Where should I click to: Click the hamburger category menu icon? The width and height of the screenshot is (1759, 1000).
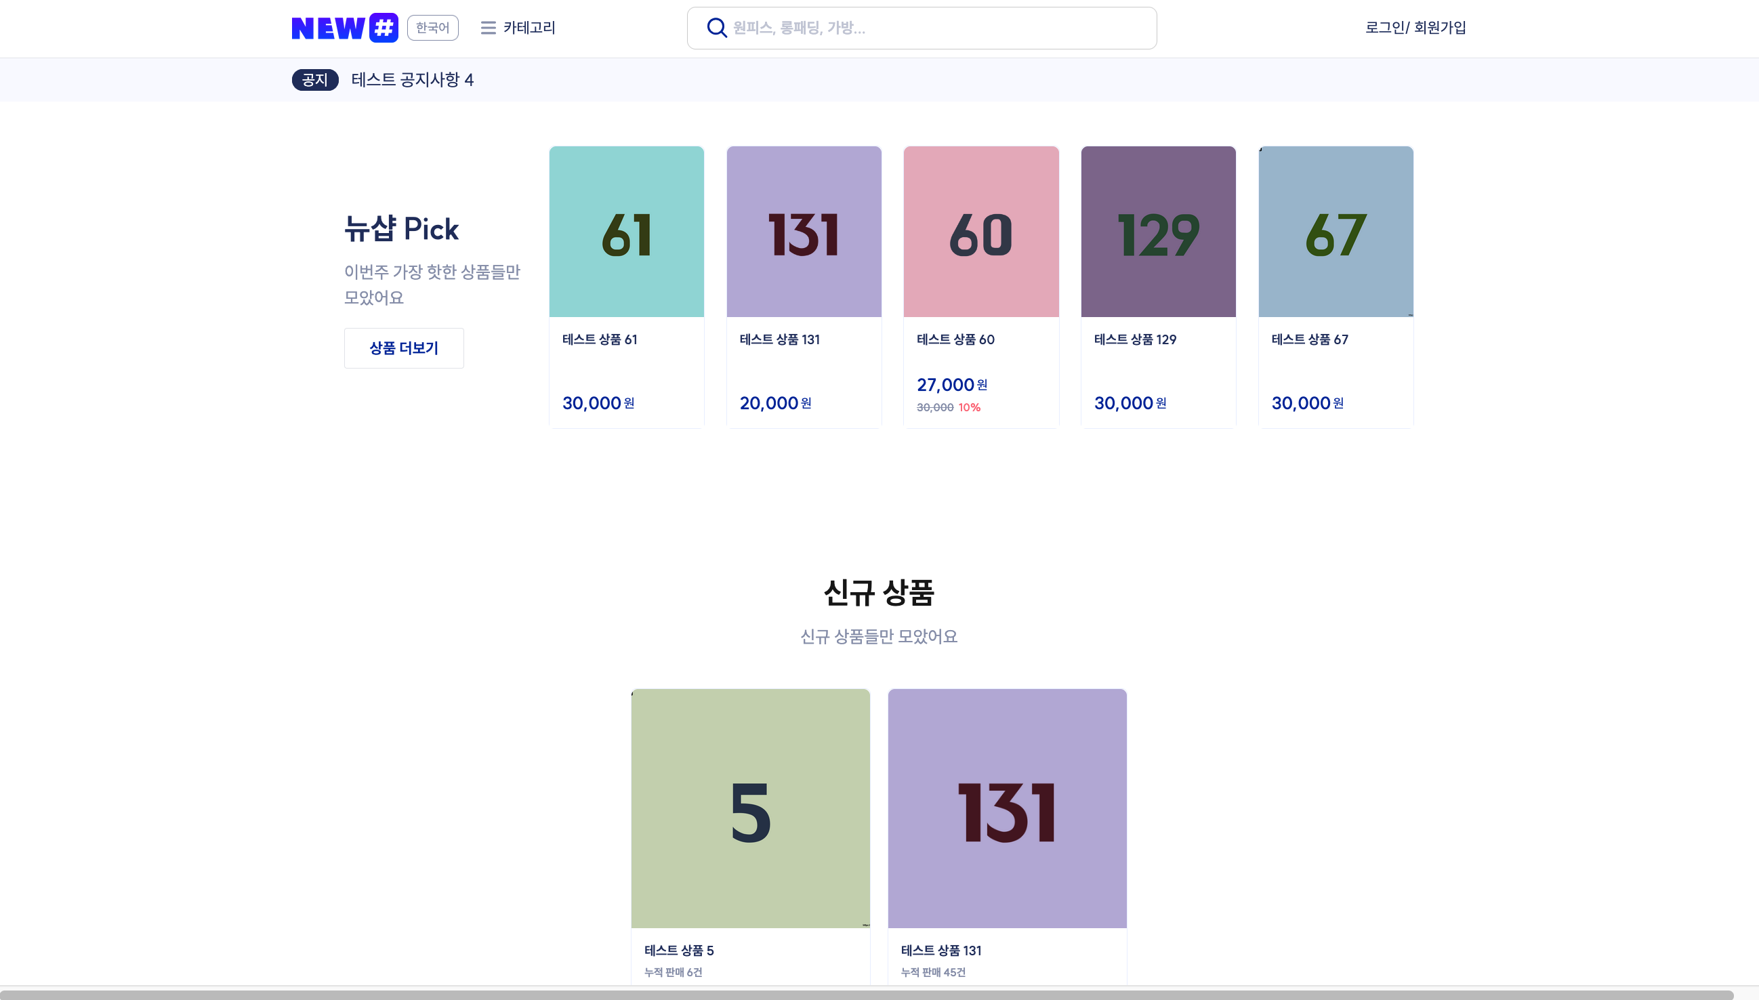click(x=488, y=28)
